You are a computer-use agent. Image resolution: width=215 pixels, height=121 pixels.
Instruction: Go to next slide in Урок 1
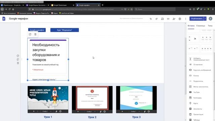pyautogui.click(x=38, y=111)
